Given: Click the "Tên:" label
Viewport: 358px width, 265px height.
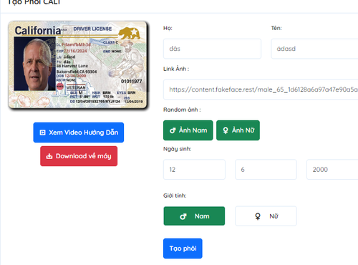Looking at the screenshot, I should click(276, 28).
